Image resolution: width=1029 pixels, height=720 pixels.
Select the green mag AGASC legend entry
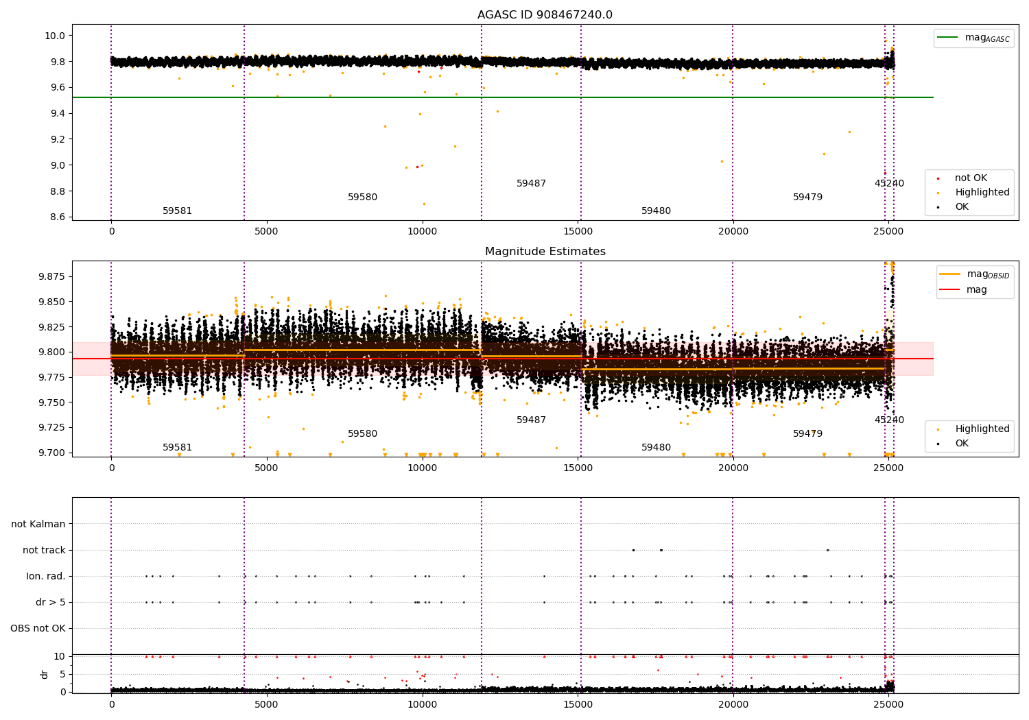coord(973,38)
